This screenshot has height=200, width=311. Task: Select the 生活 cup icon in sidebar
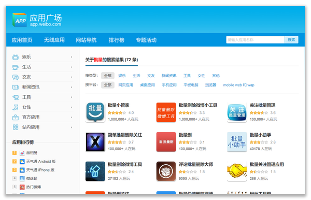(16, 67)
